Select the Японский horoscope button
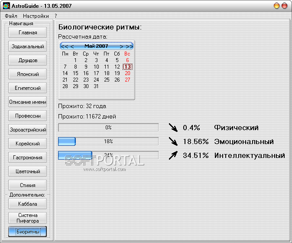 coord(28,74)
